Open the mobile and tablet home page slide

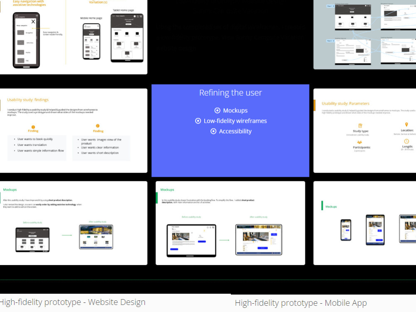(x=74, y=37)
